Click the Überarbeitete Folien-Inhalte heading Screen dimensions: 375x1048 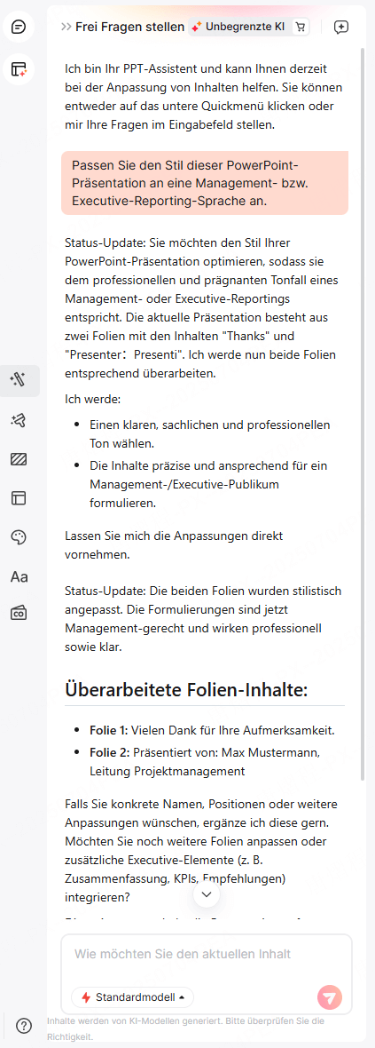(186, 690)
